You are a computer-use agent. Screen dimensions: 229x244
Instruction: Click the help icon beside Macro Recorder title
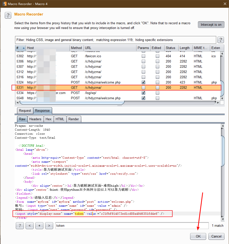tap(8, 15)
